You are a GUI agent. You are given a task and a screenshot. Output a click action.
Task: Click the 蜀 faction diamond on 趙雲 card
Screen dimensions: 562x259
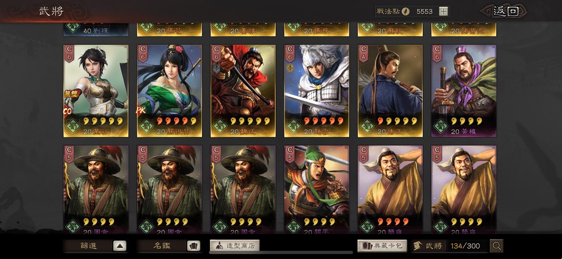293,127
